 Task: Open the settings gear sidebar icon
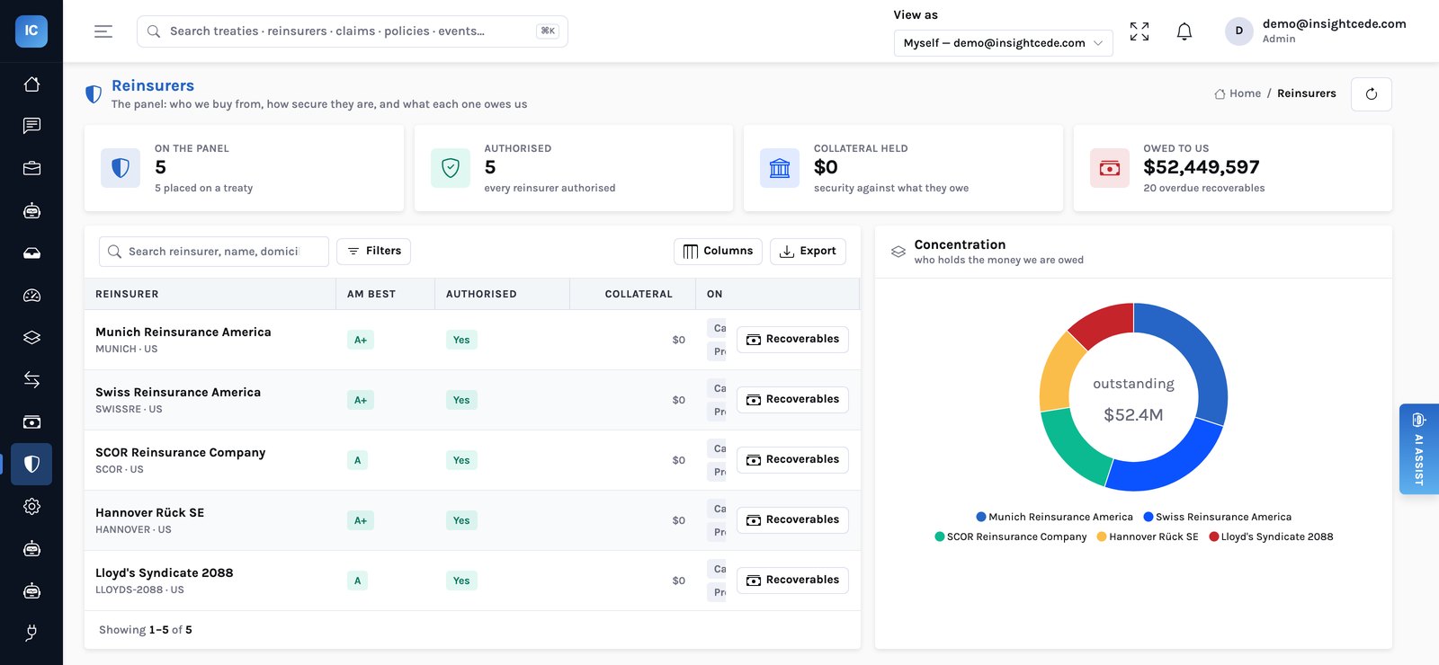(x=31, y=506)
